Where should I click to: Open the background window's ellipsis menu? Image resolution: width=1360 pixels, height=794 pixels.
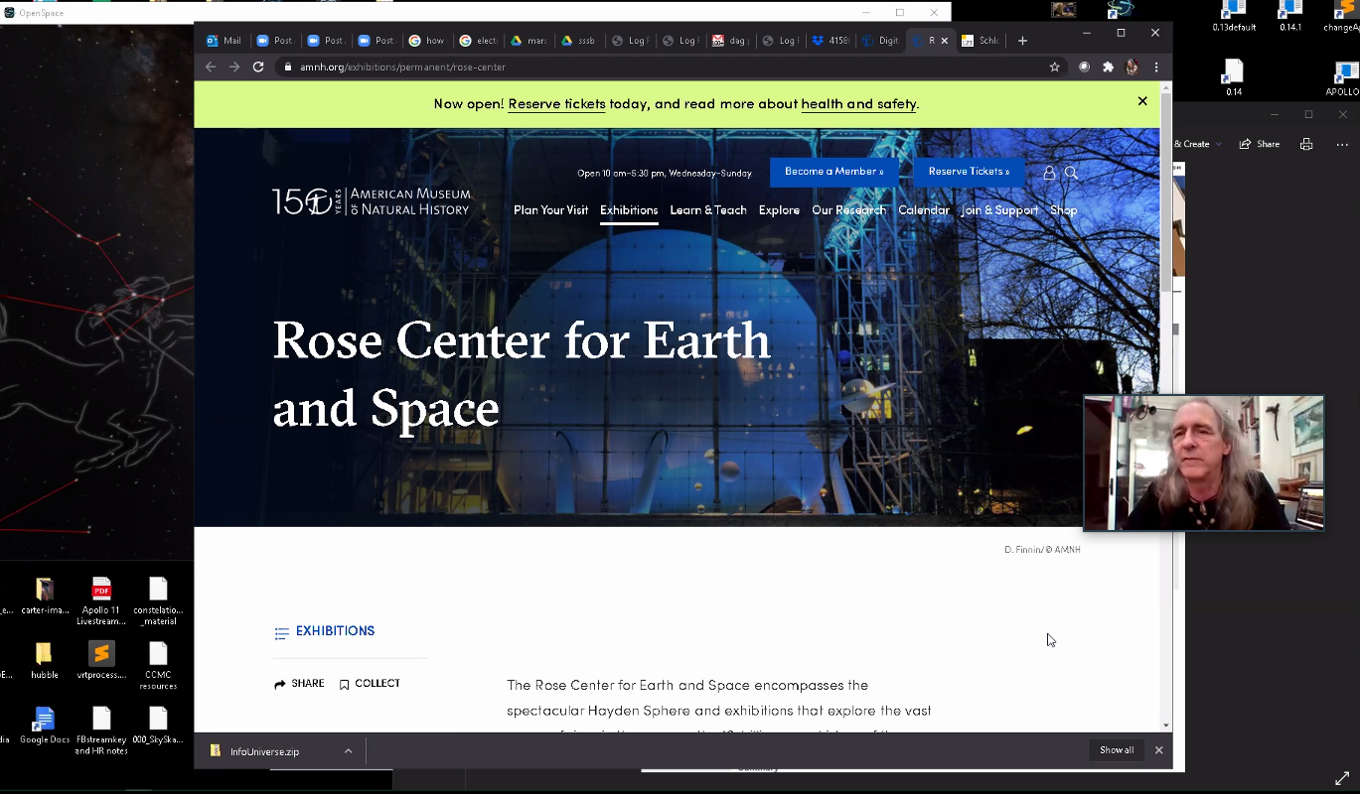(1342, 144)
